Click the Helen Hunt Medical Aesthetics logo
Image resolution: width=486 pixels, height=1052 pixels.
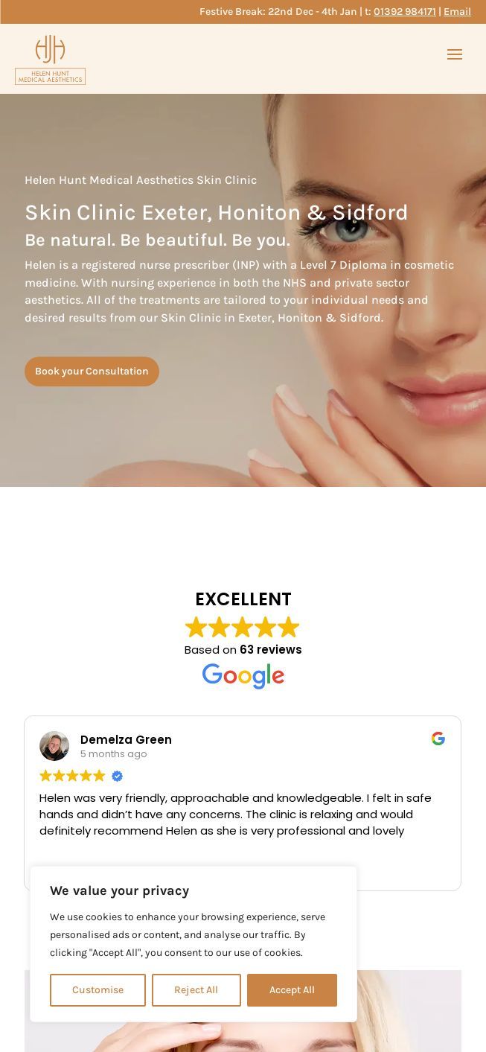[x=50, y=60]
